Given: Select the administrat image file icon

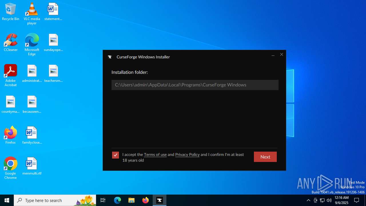Looking at the screenshot, I should pos(32,74).
